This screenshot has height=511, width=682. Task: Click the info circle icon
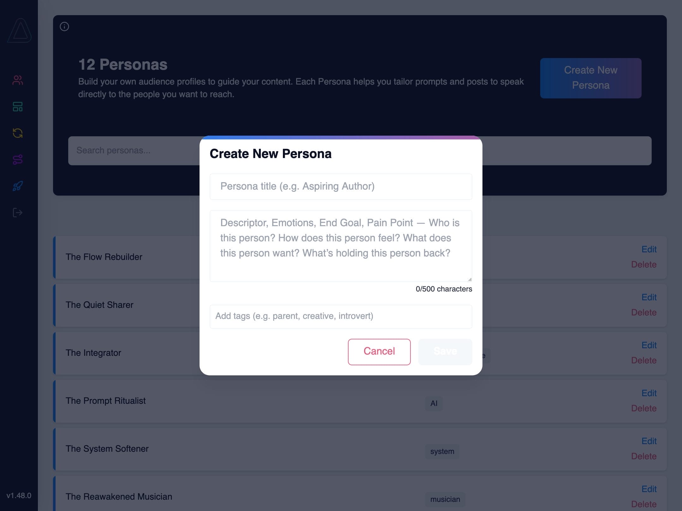coord(64,26)
